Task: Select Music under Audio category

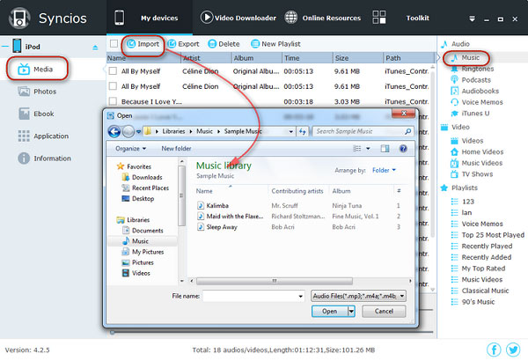Action: [x=466, y=57]
